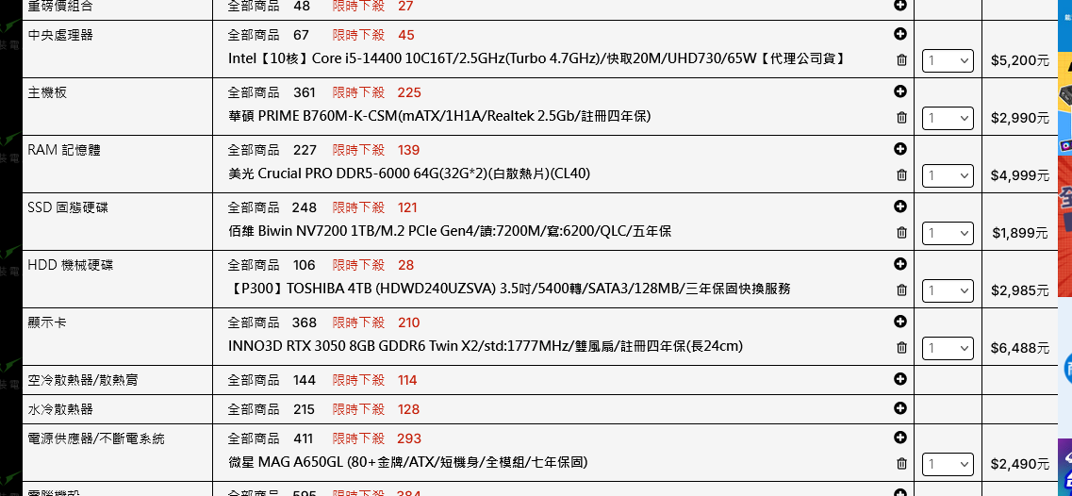Delete the TOSHIBA 4TB P300 item
Viewport: 1072px width, 496px height.
click(901, 290)
